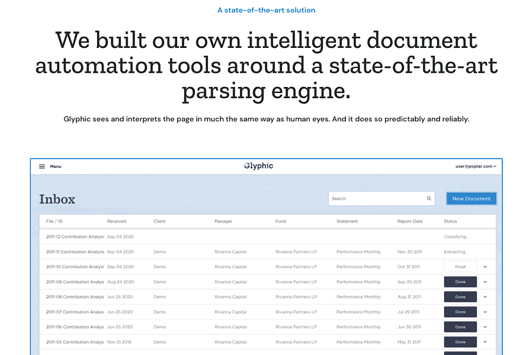The height and width of the screenshot is (355, 529).
Task: Click "A state-of-the-art solution" heading text
Action: pos(266,10)
